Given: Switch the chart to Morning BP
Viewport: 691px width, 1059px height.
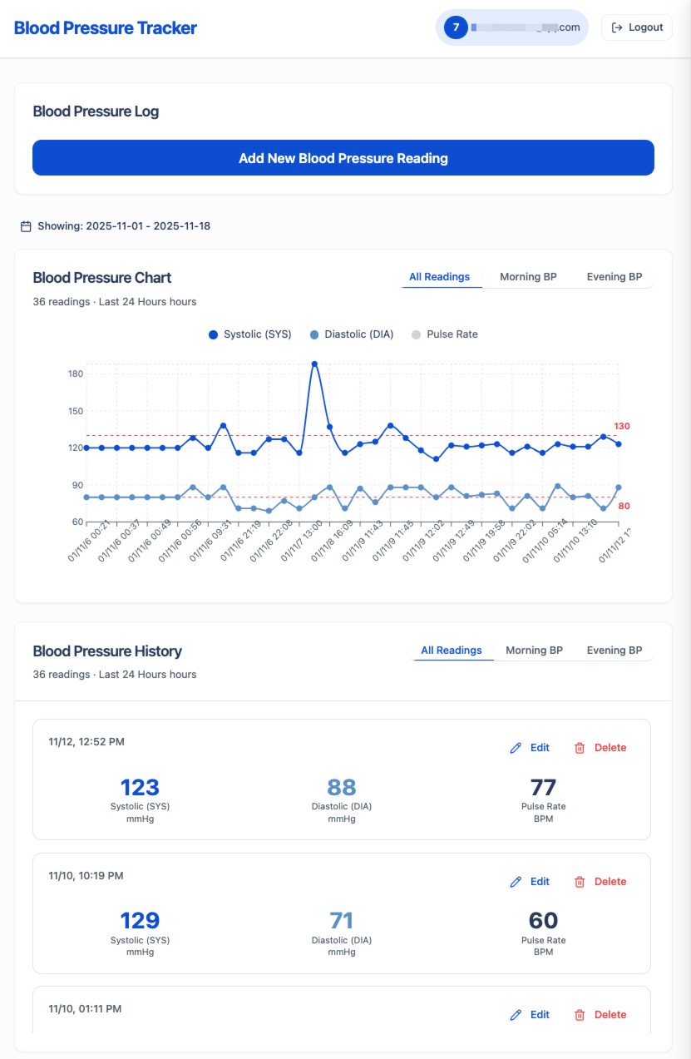Looking at the screenshot, I should [528, 275].
